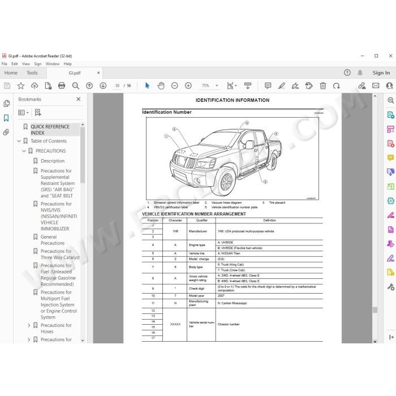Open the Description bookmark

(53, 161)
